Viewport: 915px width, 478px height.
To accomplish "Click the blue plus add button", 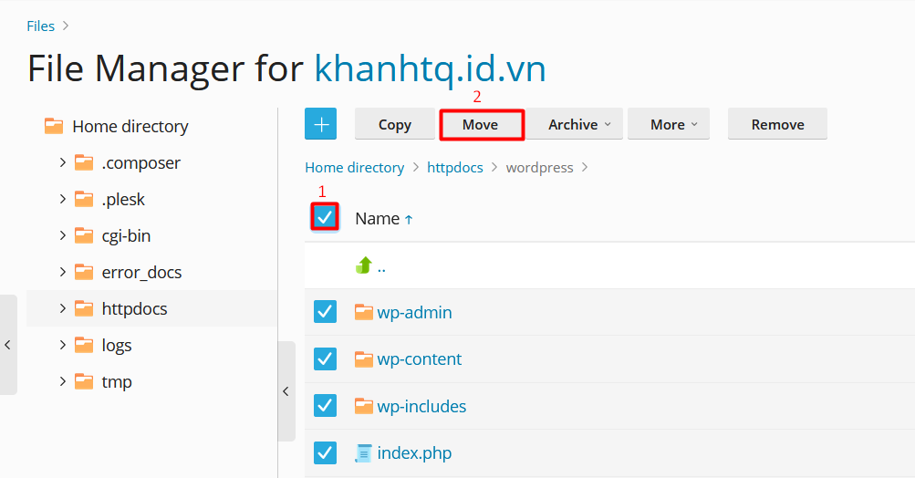I will 320,124.
